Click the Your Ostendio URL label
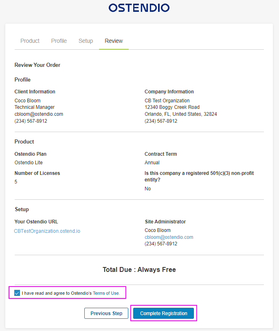This screenshot has height=331, width=279. pyautogui.click(x=36, y=222)
